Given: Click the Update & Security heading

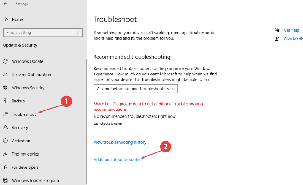Looking at the screenshot, I should pyautogui.click(x=20, y=45).
